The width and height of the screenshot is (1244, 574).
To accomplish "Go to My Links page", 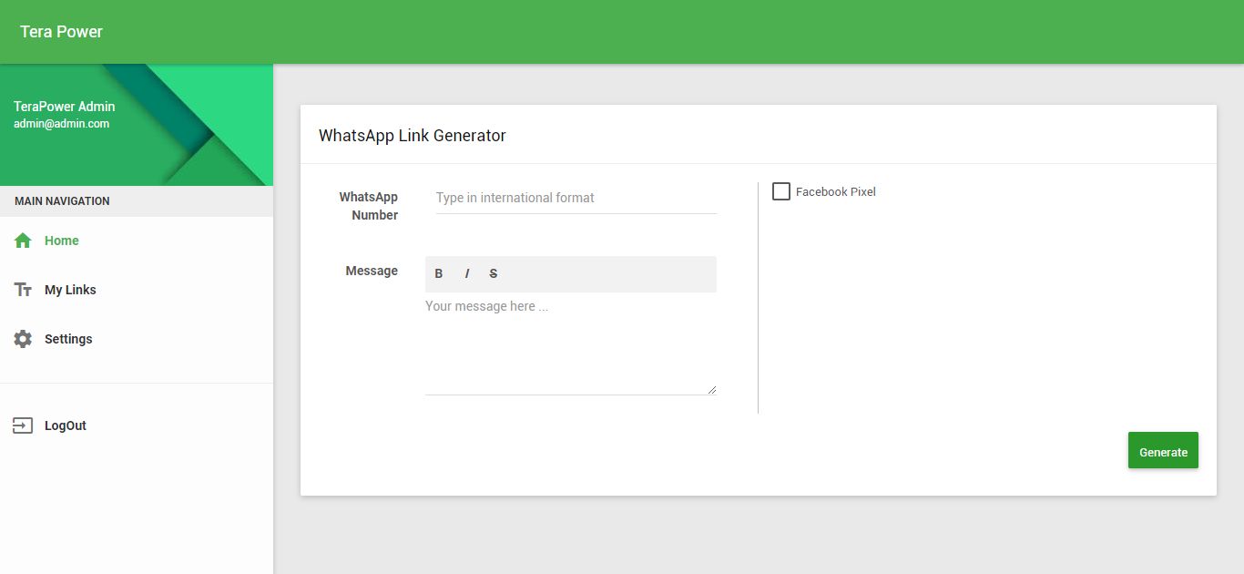I will 70,290.
